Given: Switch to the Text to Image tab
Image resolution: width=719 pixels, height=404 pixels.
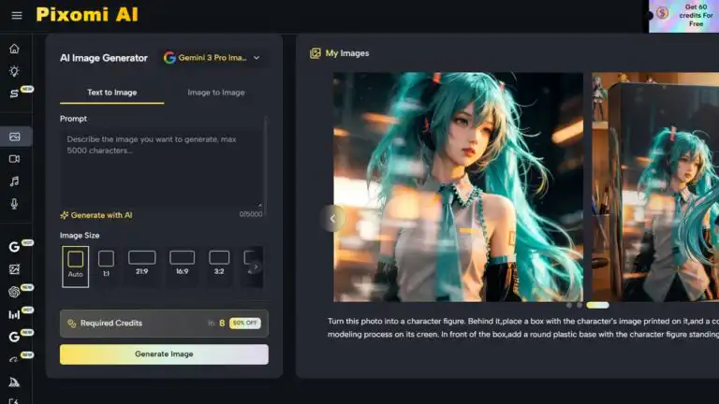Looking at the screenshot, I should 112,93.
